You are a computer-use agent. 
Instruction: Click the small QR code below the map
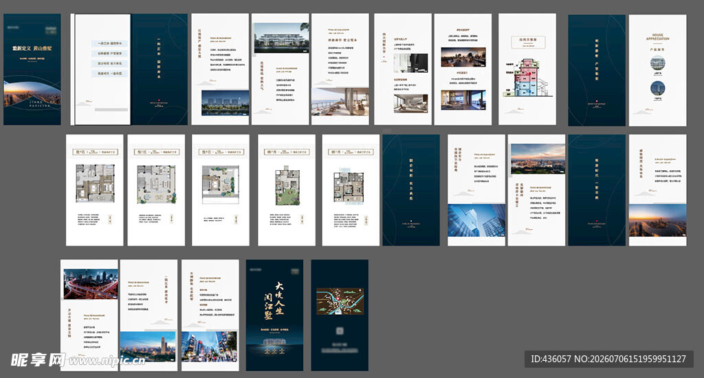coord(340,331)
